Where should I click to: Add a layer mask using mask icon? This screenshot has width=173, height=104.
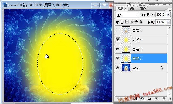[134, 99]
